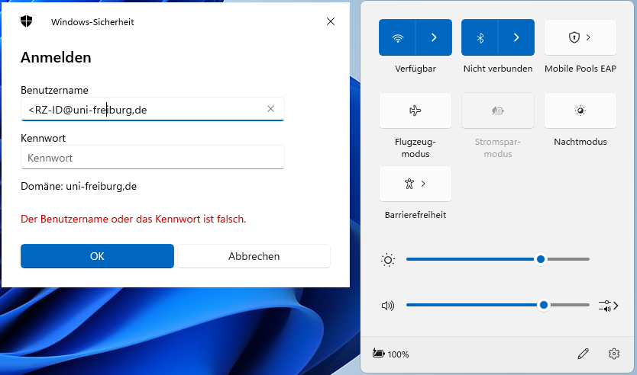Click the red login error message
The width and height of the screenshot is (637, 375).
pyautogui.click(x=133, y=219)
